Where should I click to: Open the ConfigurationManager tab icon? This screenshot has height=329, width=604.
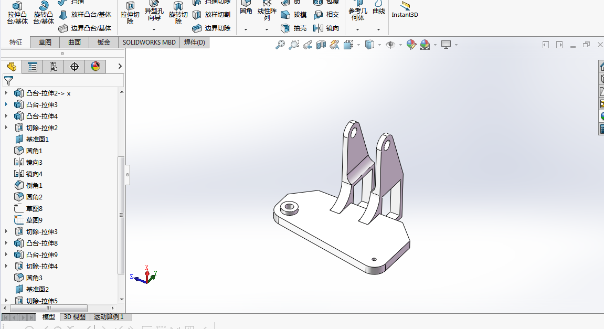point(53,67)
